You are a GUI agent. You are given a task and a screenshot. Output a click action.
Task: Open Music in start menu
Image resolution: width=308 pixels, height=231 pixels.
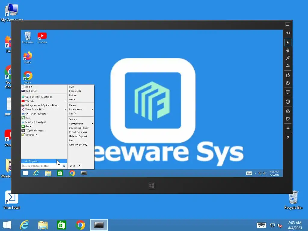81,99
